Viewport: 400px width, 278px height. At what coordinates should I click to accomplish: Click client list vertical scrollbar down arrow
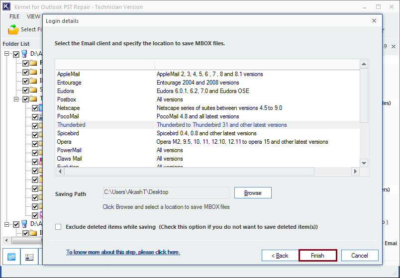pyautogui.click(x=364, y=163)
